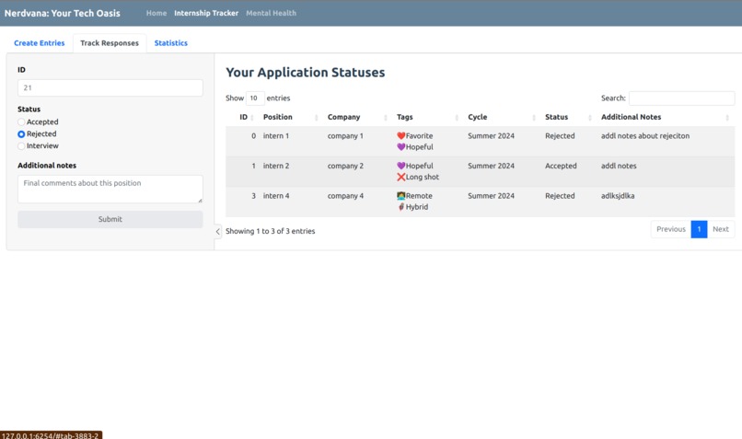
Task: Click 'addl notes about rejeciton' cell
Action: click(645, 136)
